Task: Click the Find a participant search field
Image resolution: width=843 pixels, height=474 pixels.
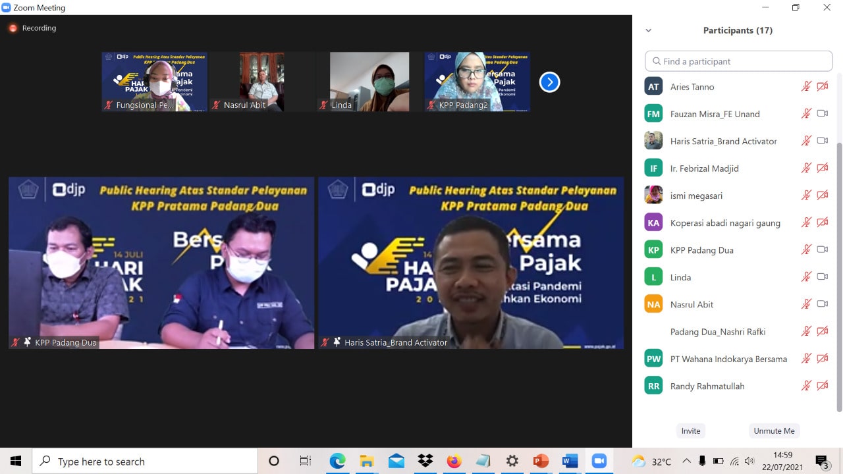Action: tap(739, 61)
